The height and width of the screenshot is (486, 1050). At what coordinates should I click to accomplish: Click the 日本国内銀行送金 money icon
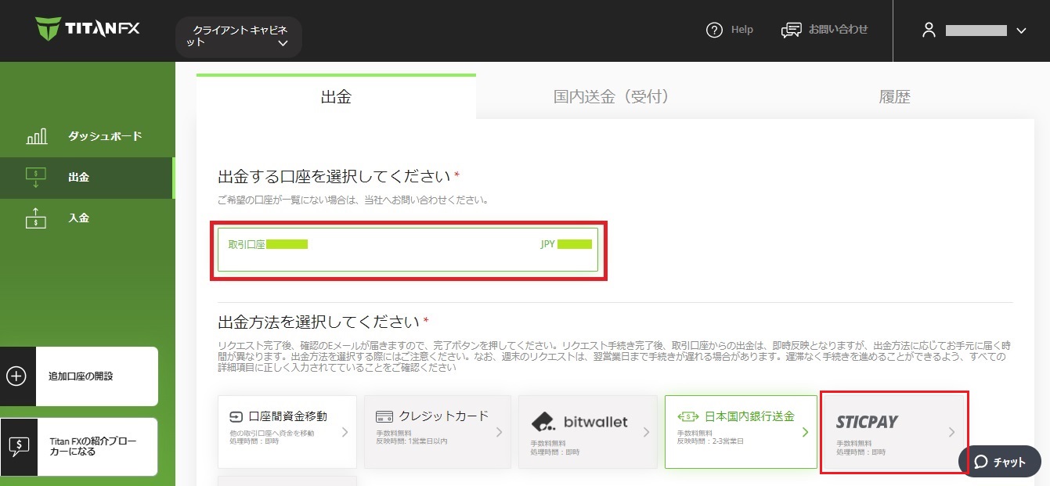(688, 416)
